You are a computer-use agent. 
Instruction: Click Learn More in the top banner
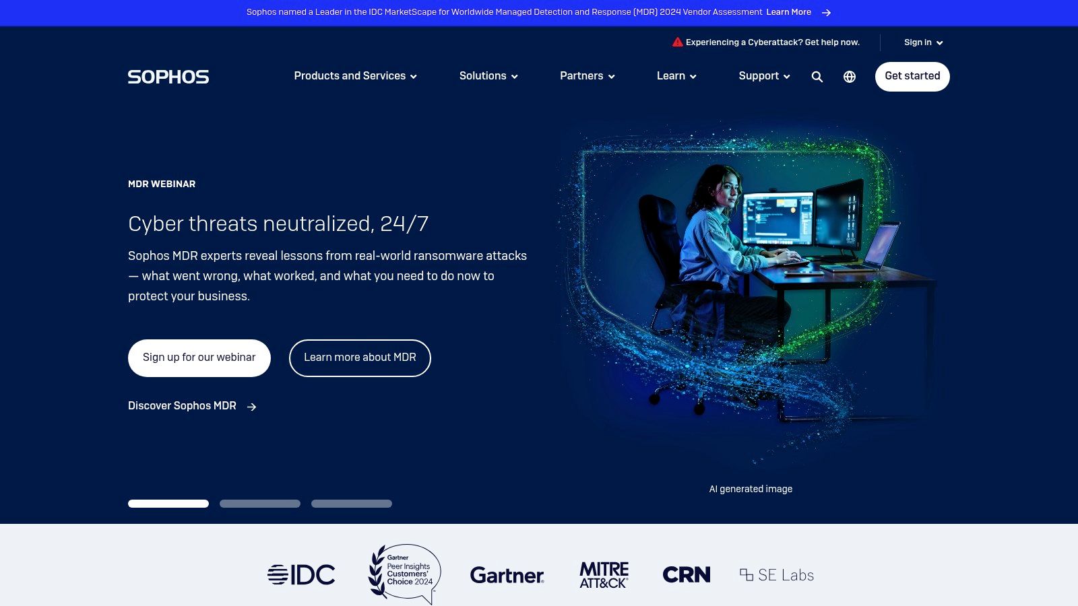point(788,12)
